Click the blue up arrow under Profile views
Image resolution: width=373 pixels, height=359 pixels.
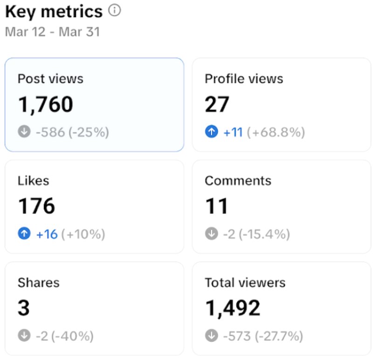coord(212,132)
